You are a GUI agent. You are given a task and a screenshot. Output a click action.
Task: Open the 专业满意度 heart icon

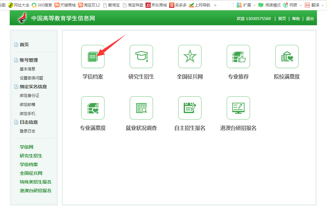click(93, 108)
